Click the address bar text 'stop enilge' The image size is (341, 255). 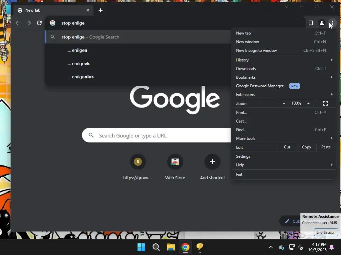coord(73,23)
